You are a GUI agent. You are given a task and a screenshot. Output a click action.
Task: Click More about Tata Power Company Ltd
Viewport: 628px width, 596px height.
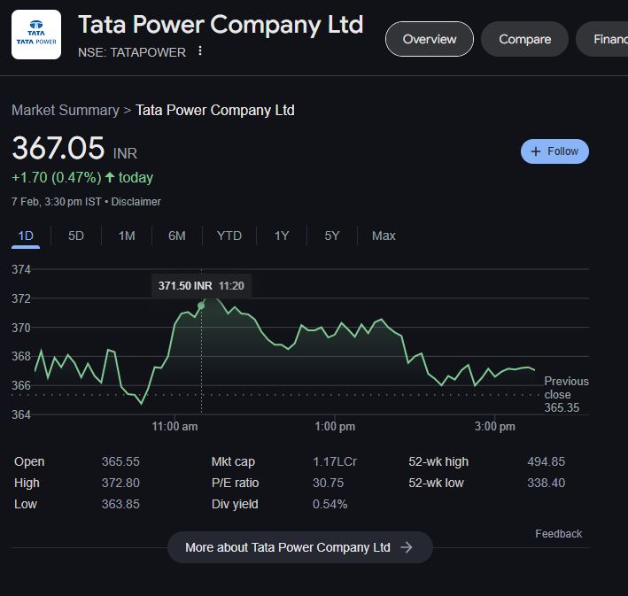click(300, 547)
